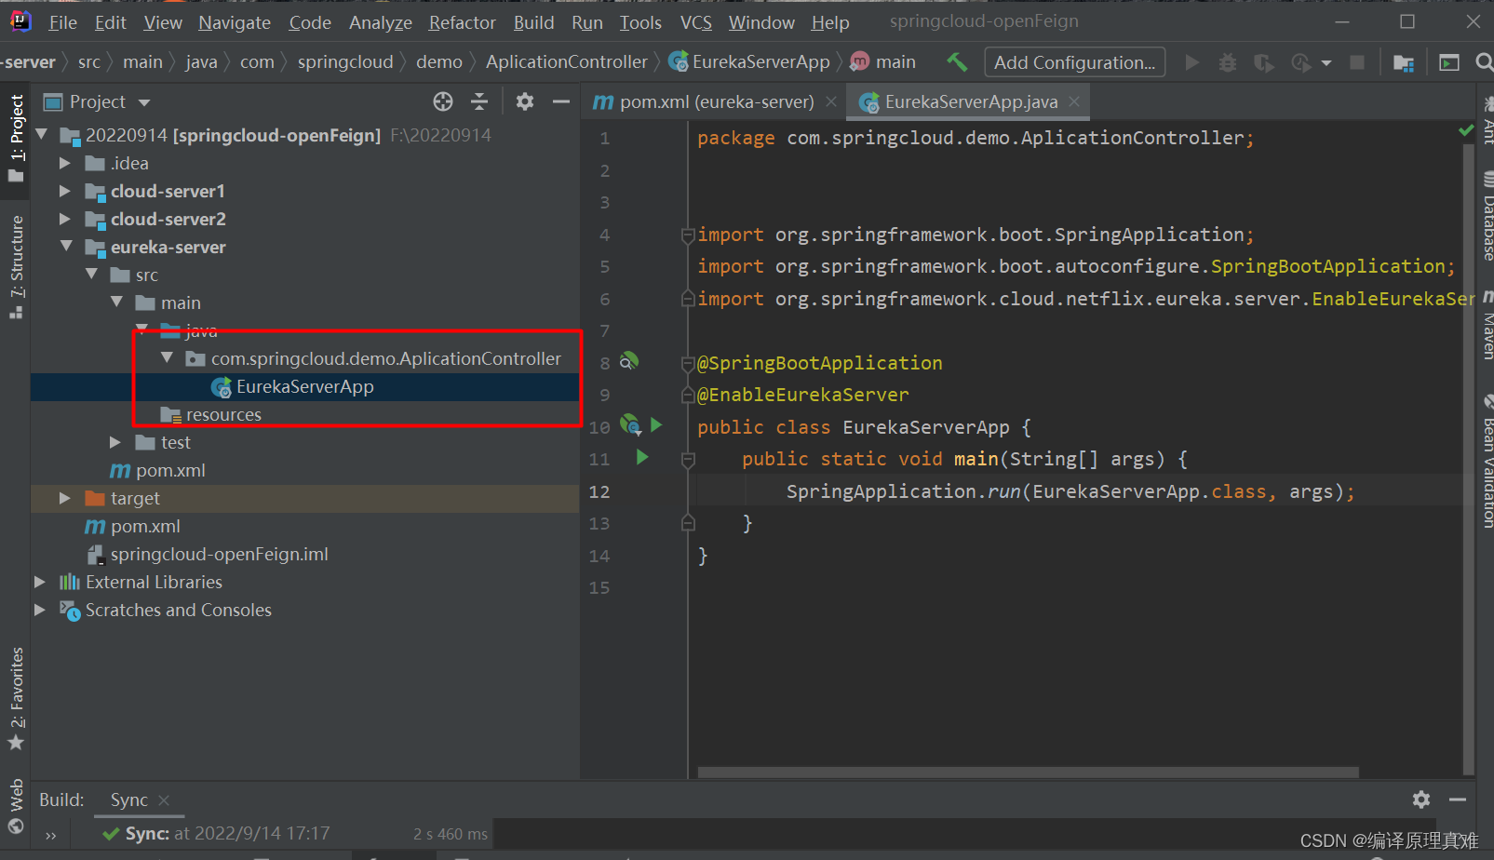
Task: Click the Stop square icon in toolbar
Action: (1357, 62)
